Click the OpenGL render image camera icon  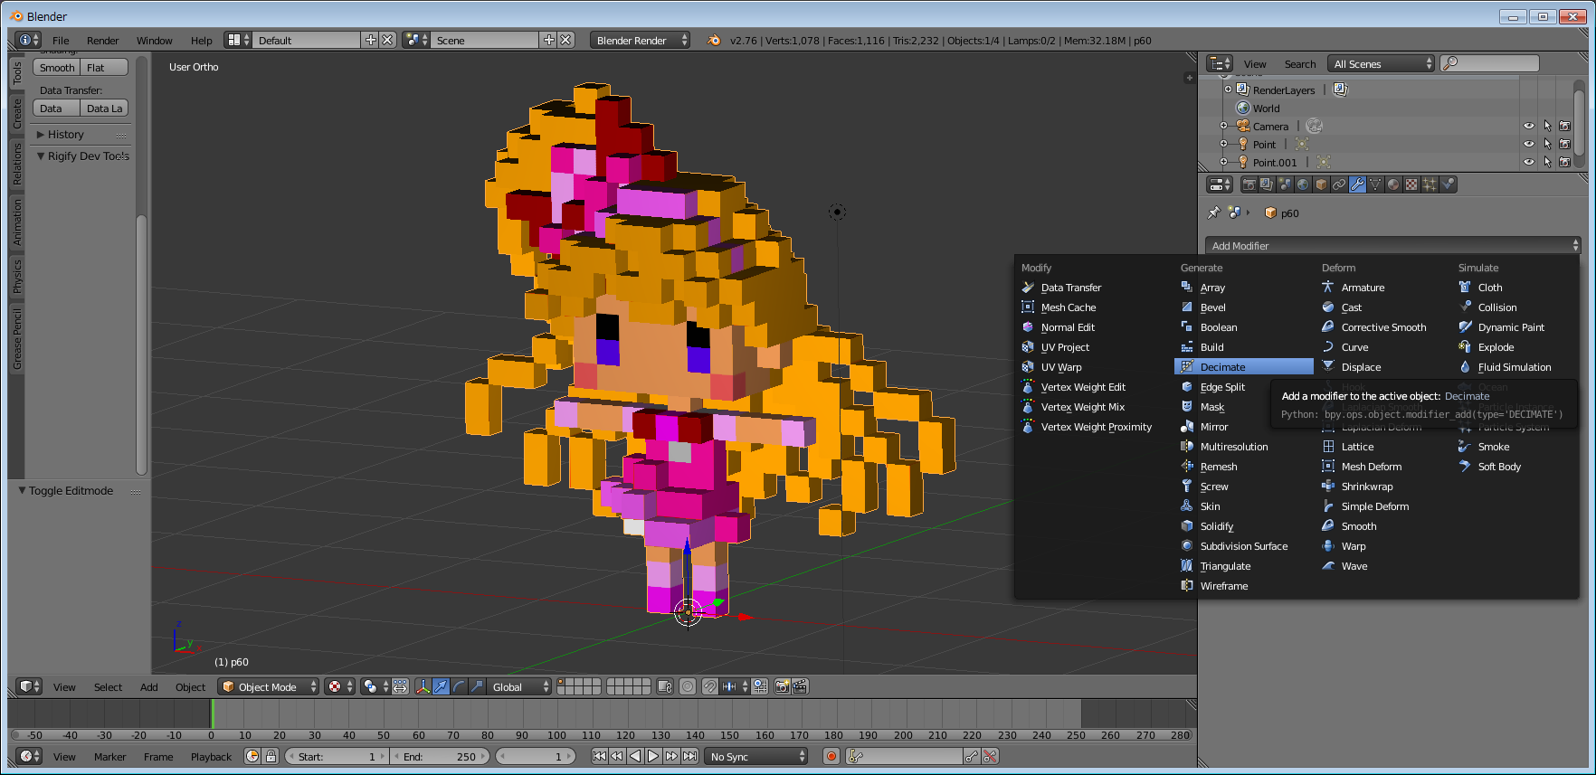click(783, 686)
